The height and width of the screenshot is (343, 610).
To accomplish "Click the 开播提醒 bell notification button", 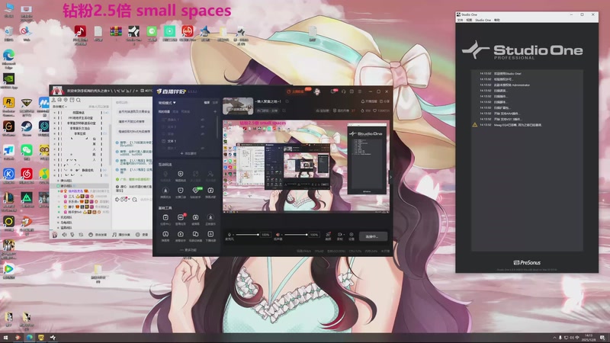I will [369, 101].
